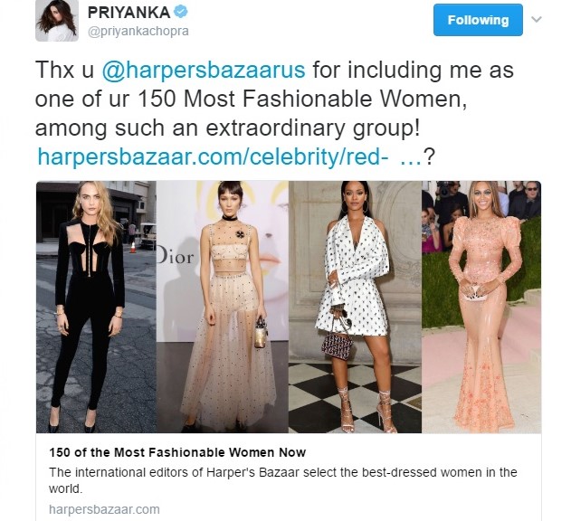Open the @harpersbazaarus mention

[204, 70]
